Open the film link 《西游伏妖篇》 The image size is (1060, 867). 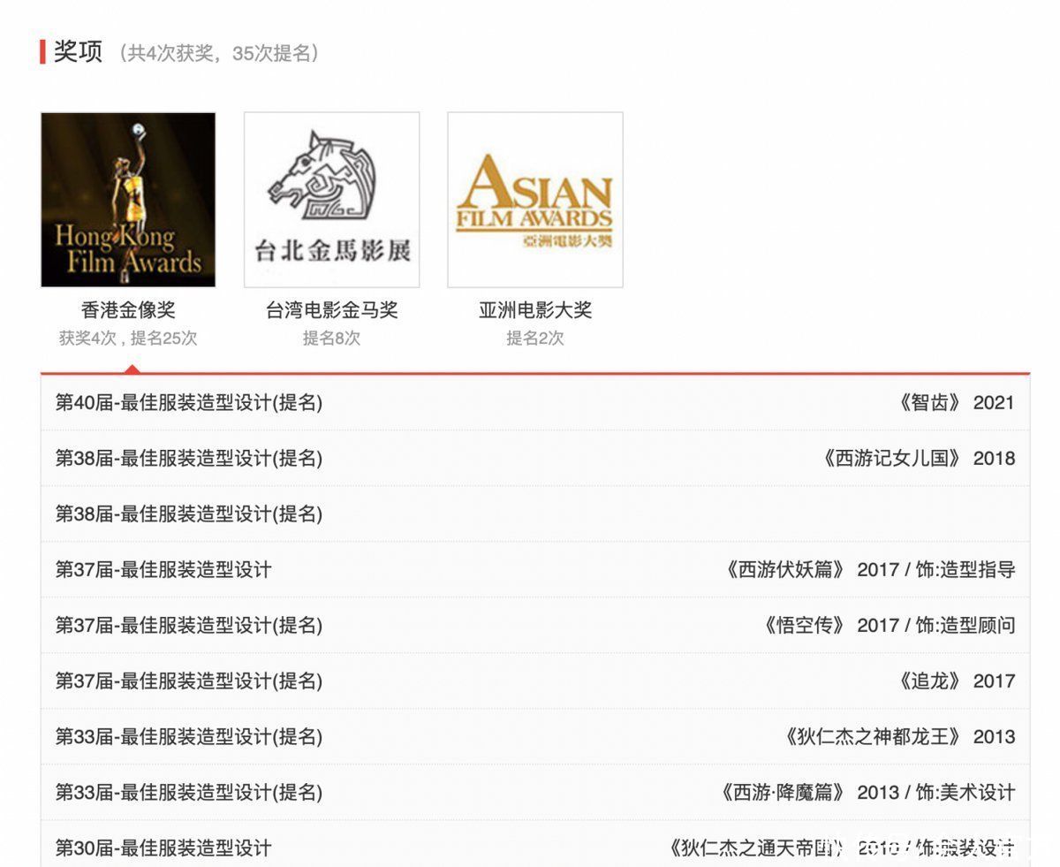point(784,570)
